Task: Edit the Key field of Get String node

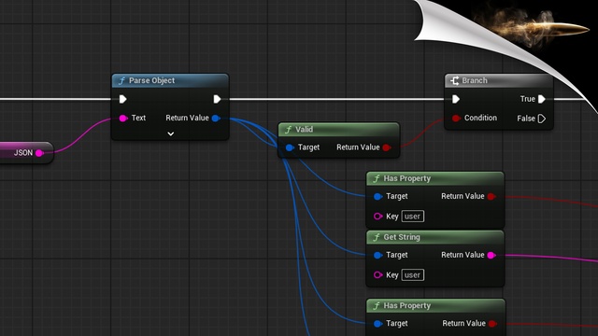Action: [413, 275]
